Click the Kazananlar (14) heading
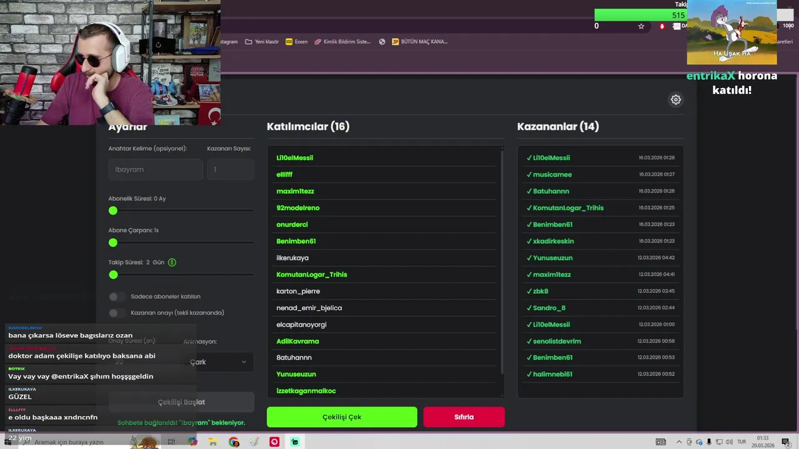 [558, 127]
